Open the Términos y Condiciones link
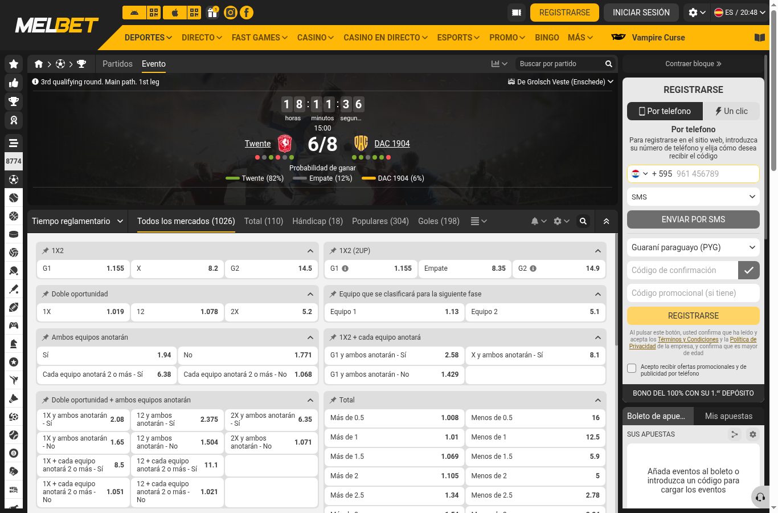Viewport: 778px width, 513px height. click(688, 340)
